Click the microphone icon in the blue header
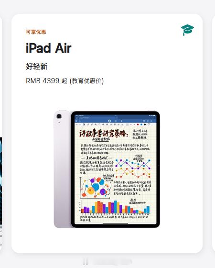 tap(121, 121)
